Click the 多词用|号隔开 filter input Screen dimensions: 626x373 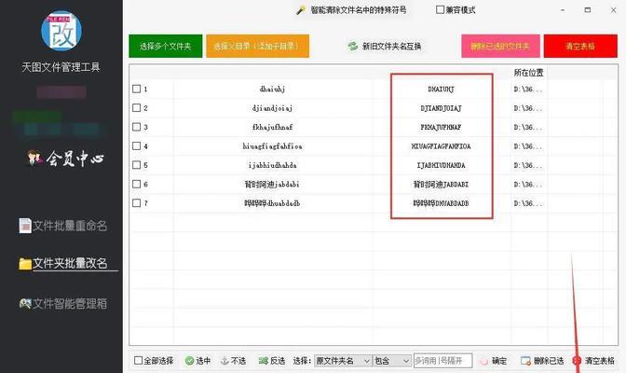coord(442,361)
